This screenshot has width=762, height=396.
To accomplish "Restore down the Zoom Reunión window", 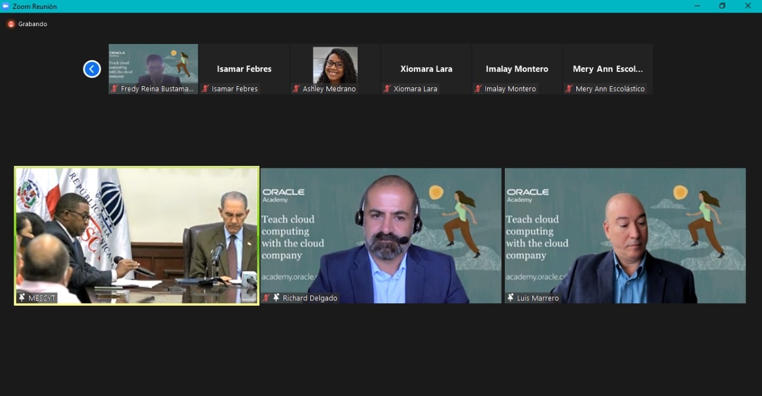I will point(722,6).
